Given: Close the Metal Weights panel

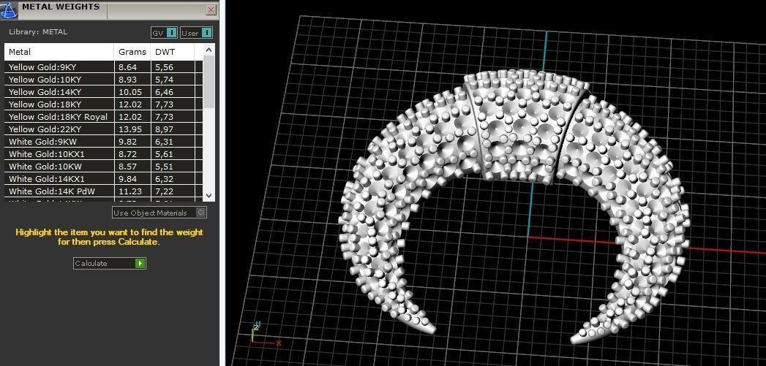Looking at the screenshot, I should click(211, 9).
